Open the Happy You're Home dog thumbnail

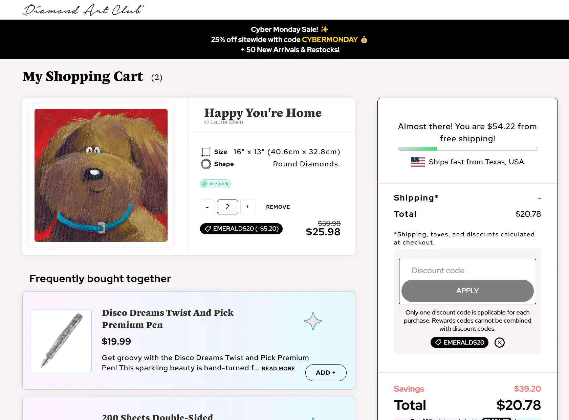[101, 175]
